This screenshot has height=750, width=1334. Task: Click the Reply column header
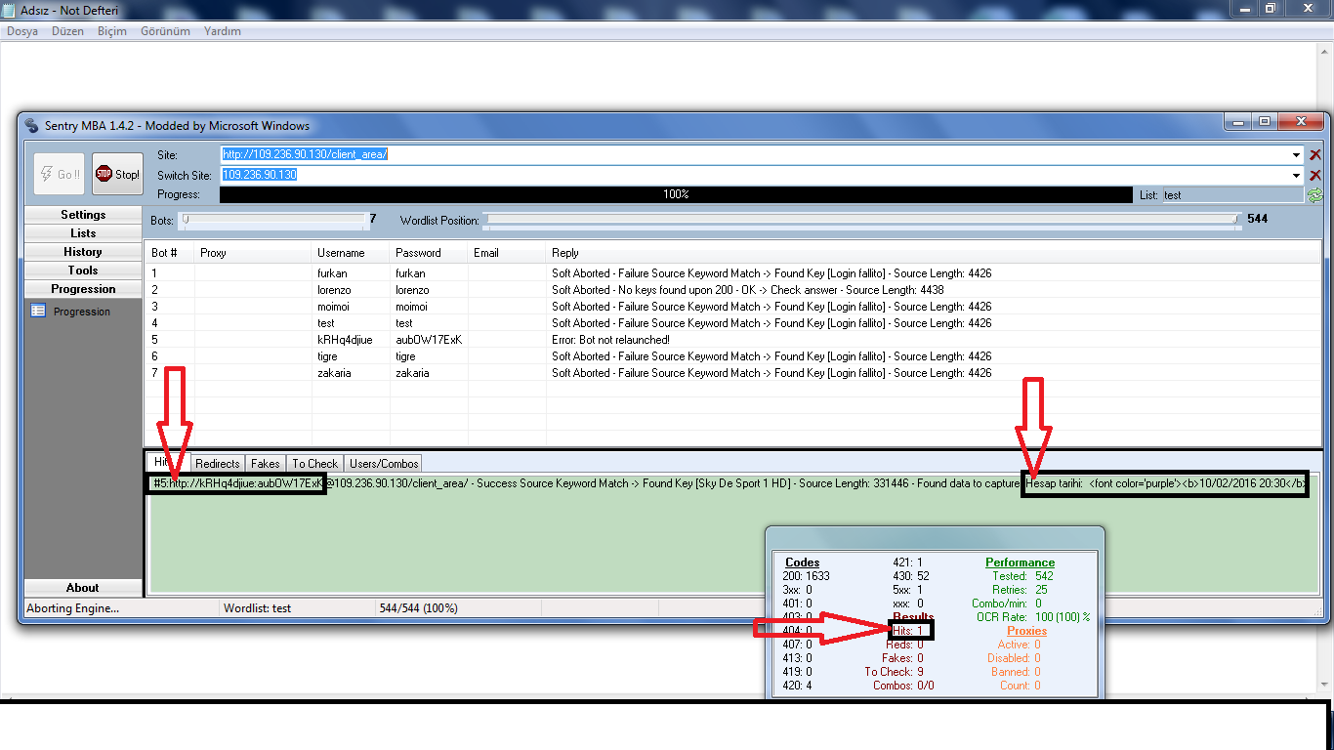[x=565, y=253]
